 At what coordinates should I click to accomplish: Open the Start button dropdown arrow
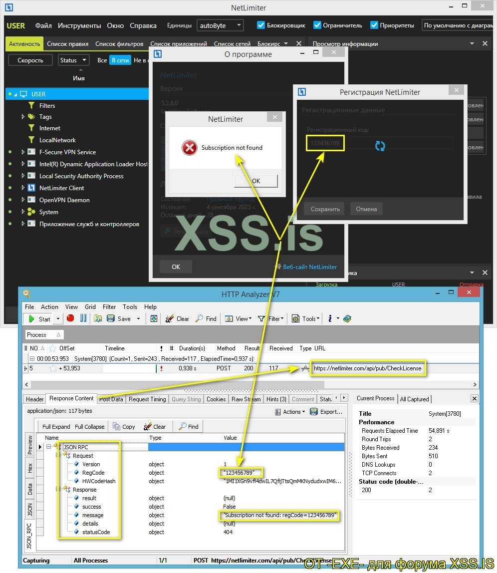pos(58,318)
